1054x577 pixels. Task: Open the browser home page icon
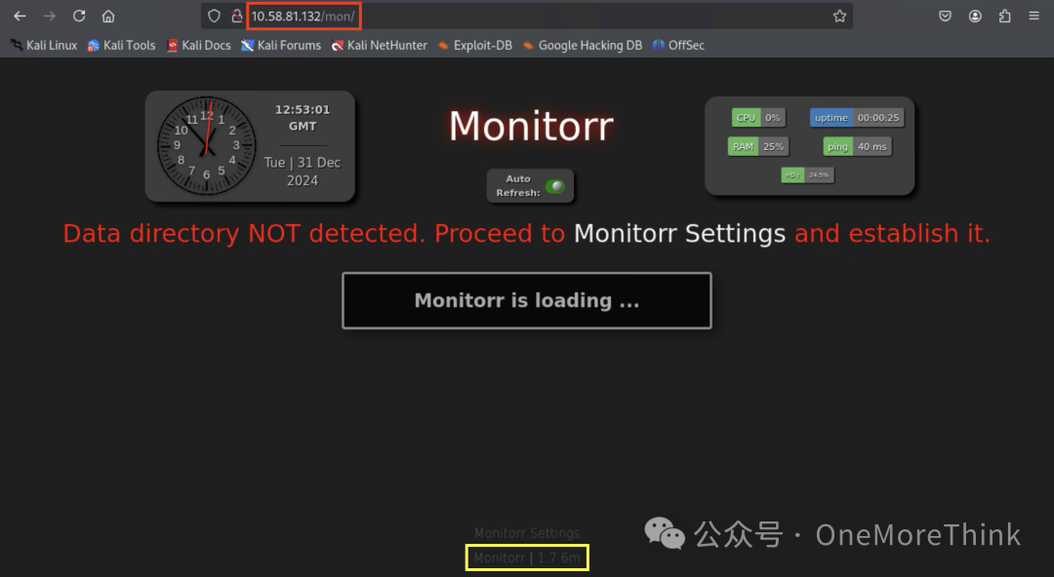108,17
